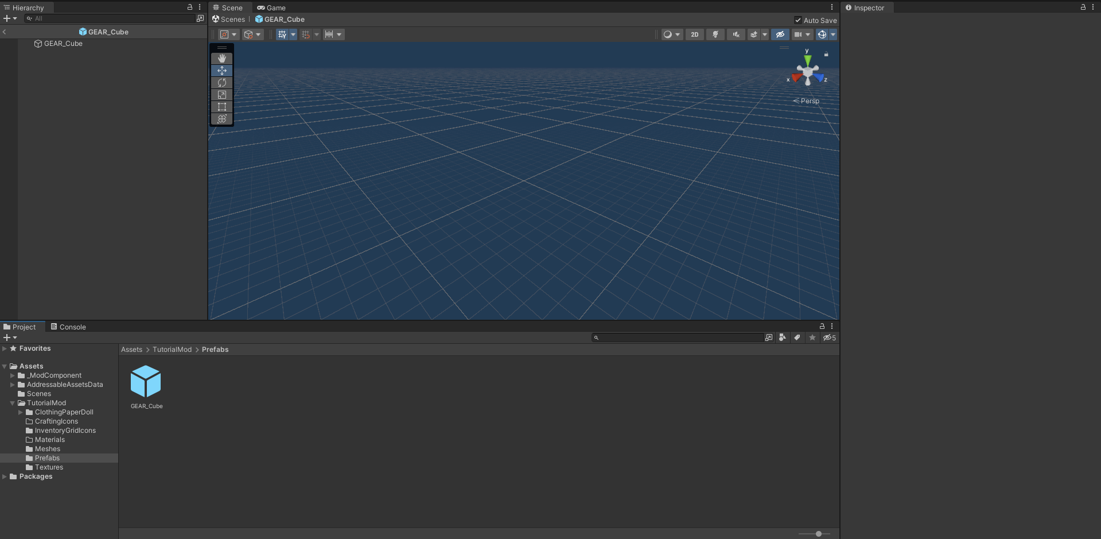Viewport: 1101px width, 539px height.
Task: Open the shading draw mode sphere button
Action: coord(668,34)
